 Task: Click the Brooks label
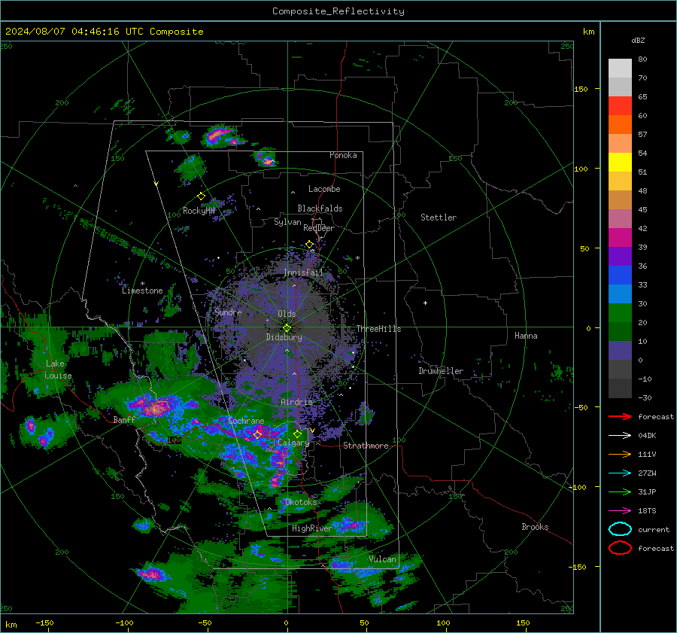click(535, 527)
